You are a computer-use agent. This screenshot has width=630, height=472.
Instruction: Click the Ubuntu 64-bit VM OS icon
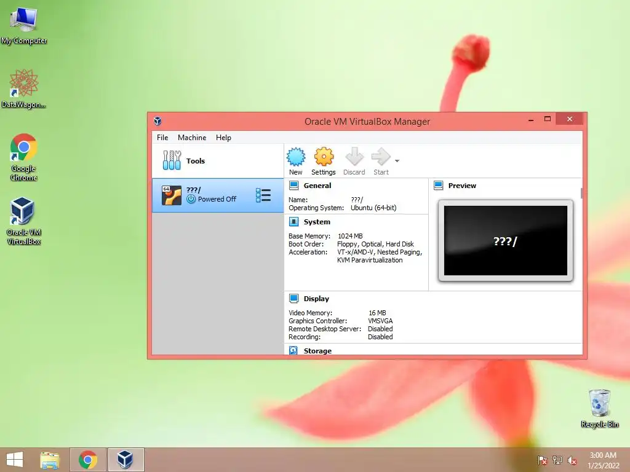point(172,195)
